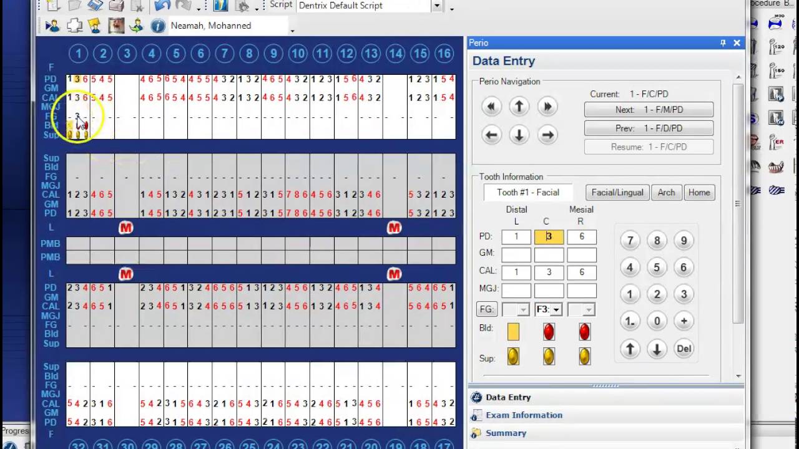The image size is (799, 449).
Task: Click the printer icon in the toolbar
Action: tap(116, 6)
